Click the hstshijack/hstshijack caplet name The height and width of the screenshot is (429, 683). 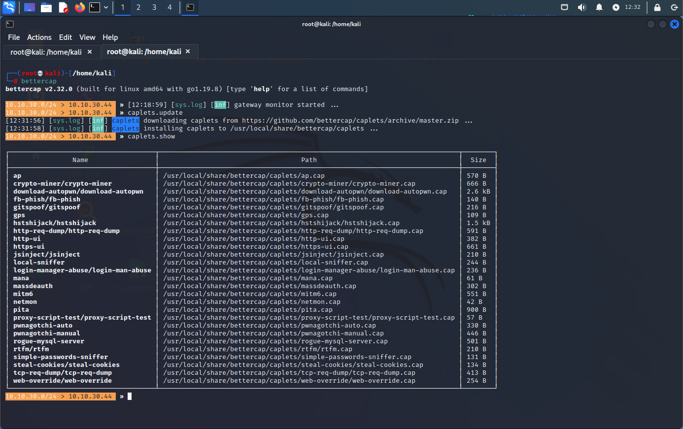click(55, 223)
